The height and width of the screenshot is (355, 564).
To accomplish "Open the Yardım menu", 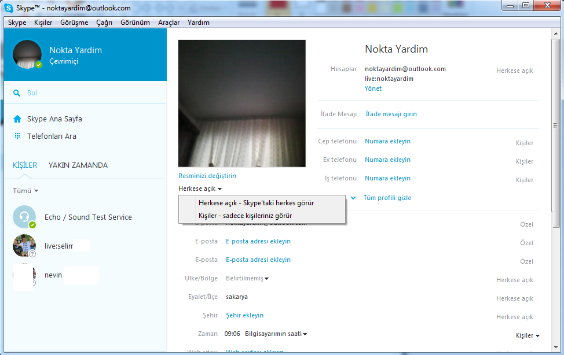I will (199, 23).
